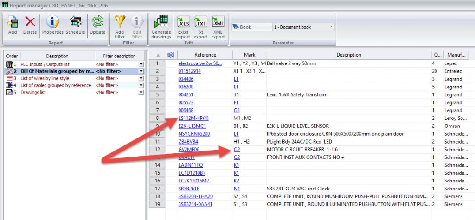Image resolution: width=475 pixels, height=220 pixels.
Task: Open reference link 034486
Action: pyautogui.click(x=186, y=79)
